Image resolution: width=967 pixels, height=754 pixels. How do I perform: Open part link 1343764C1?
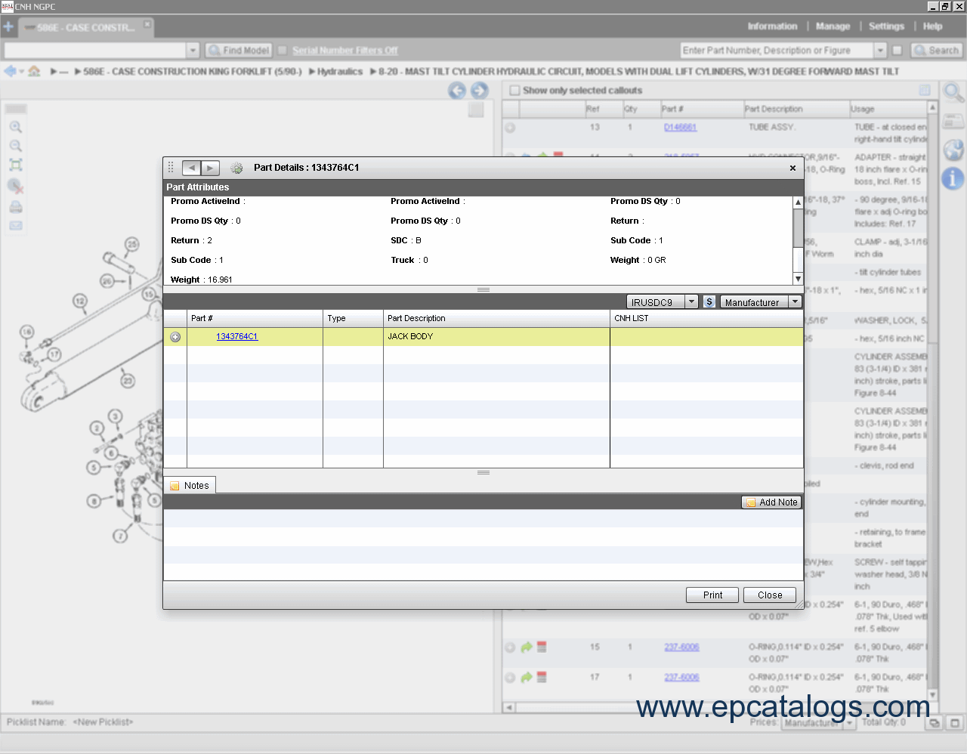pos(237,336)
